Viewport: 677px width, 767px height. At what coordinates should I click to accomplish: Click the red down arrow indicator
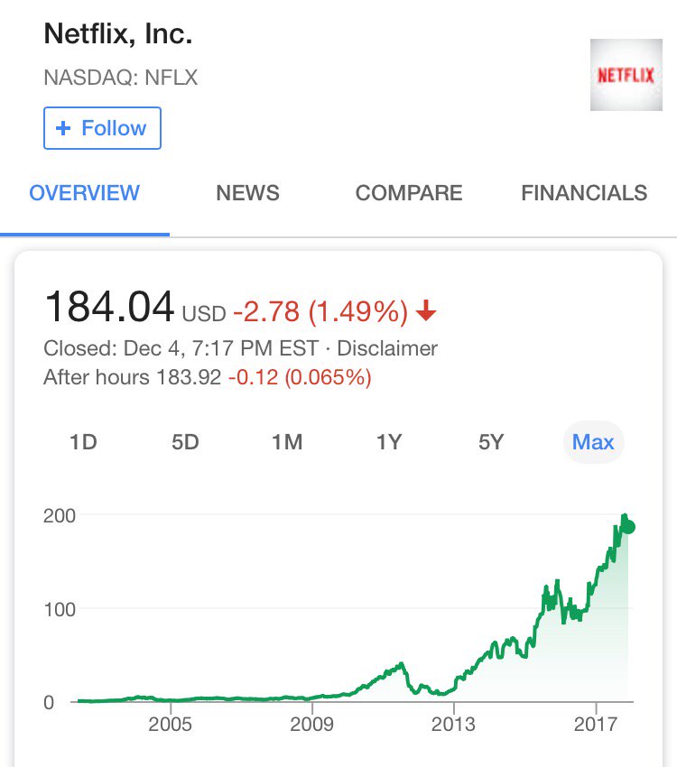pyautogui.click(x=426, y=310)
